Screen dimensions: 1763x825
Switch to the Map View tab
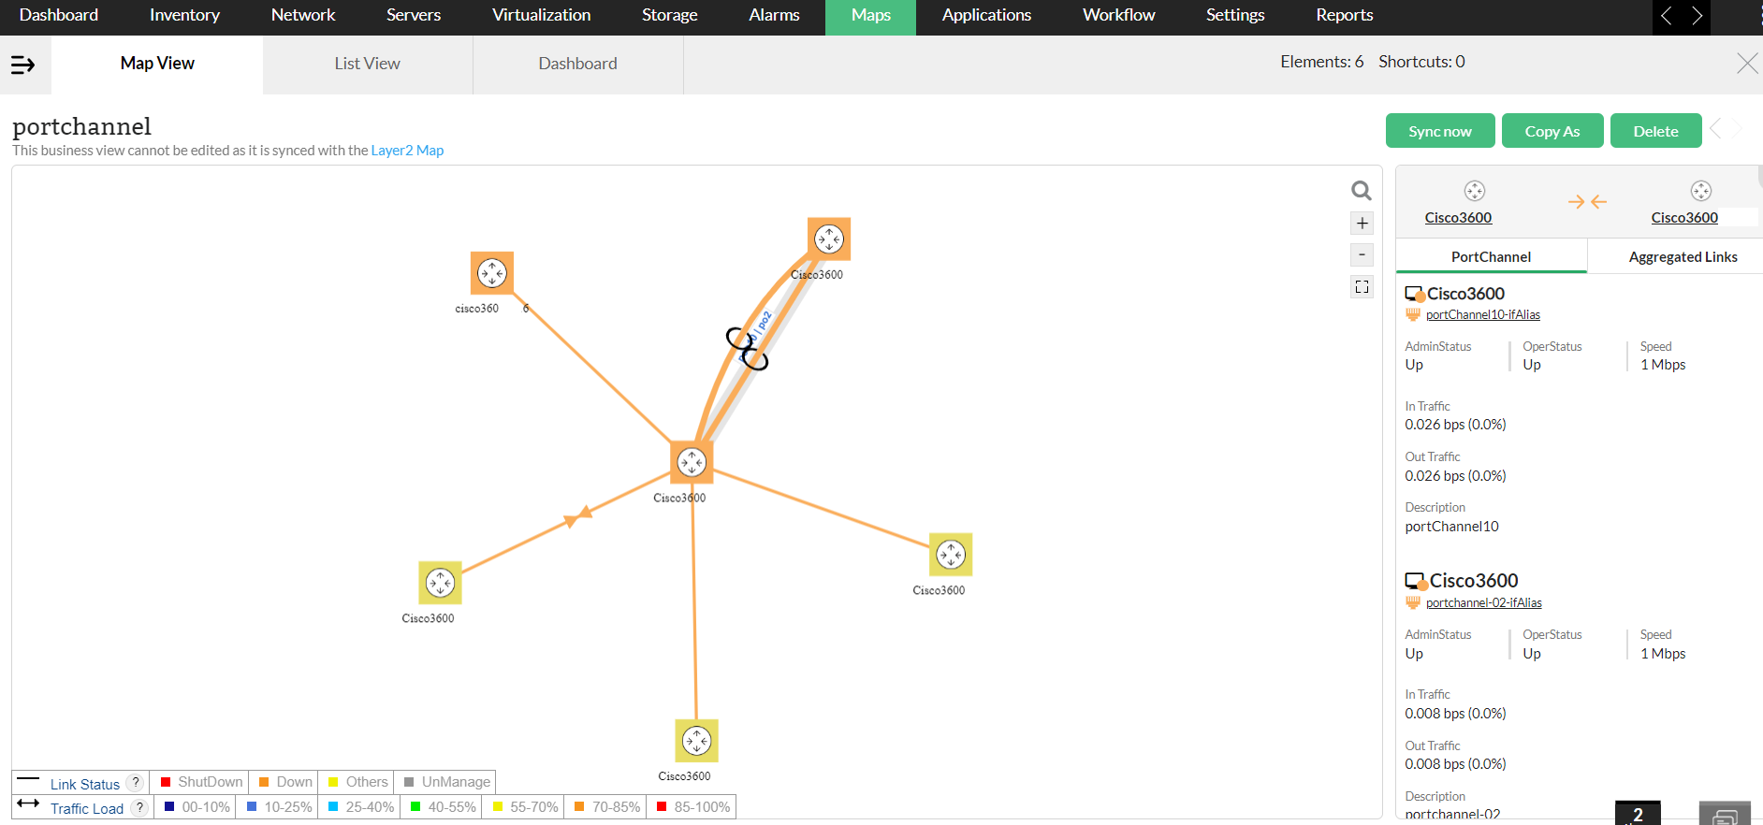click(157, 64)
